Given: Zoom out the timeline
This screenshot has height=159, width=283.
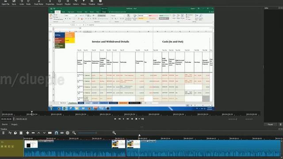Looking at the screenshot, I should [74, 133].
